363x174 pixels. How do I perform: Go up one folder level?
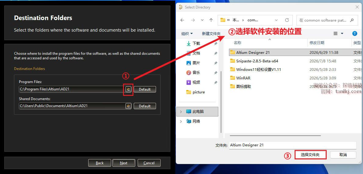[211, 20]
